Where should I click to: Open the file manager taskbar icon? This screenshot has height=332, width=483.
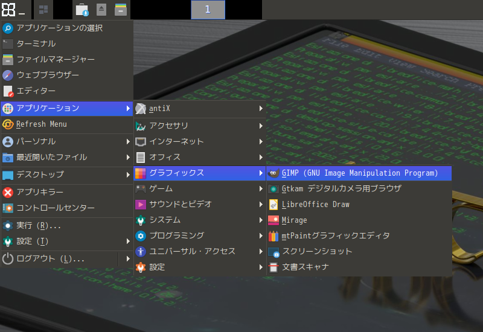(120, 10)
